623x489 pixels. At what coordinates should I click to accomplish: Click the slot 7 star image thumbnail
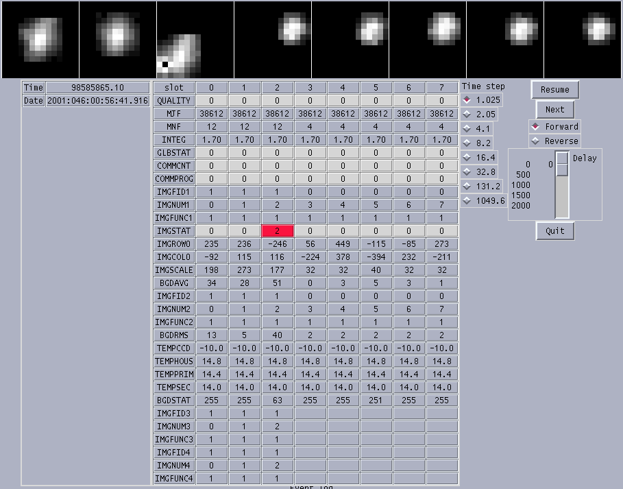pyautogui.click(x=583, y=40)
